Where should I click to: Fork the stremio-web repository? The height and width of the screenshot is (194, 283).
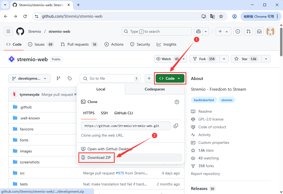coord(204,59)
